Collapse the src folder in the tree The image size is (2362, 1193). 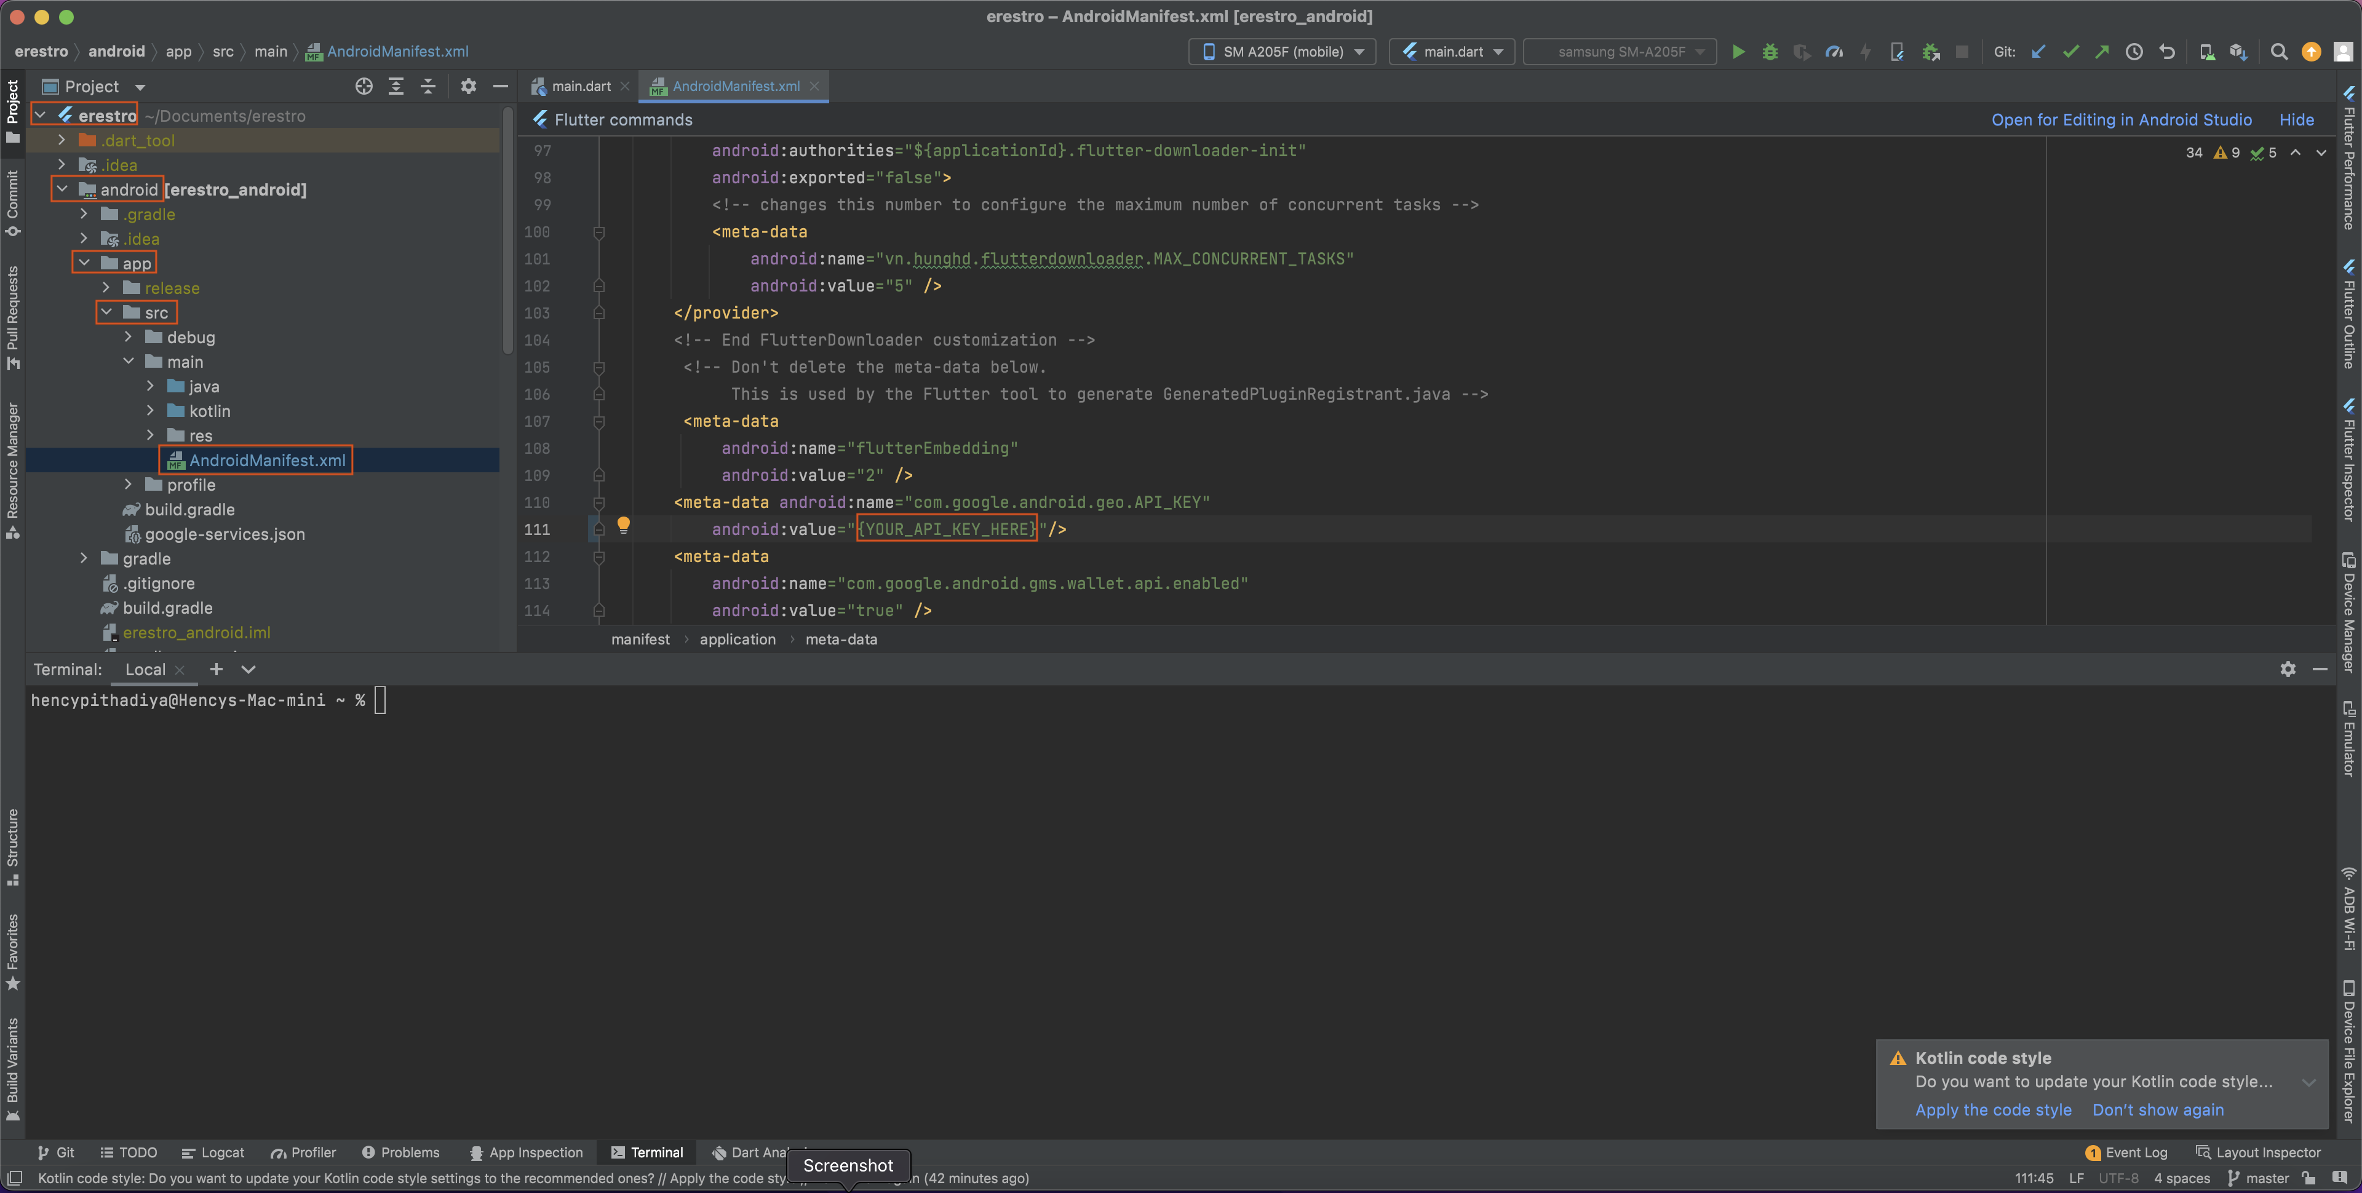[x=106, y=312]
